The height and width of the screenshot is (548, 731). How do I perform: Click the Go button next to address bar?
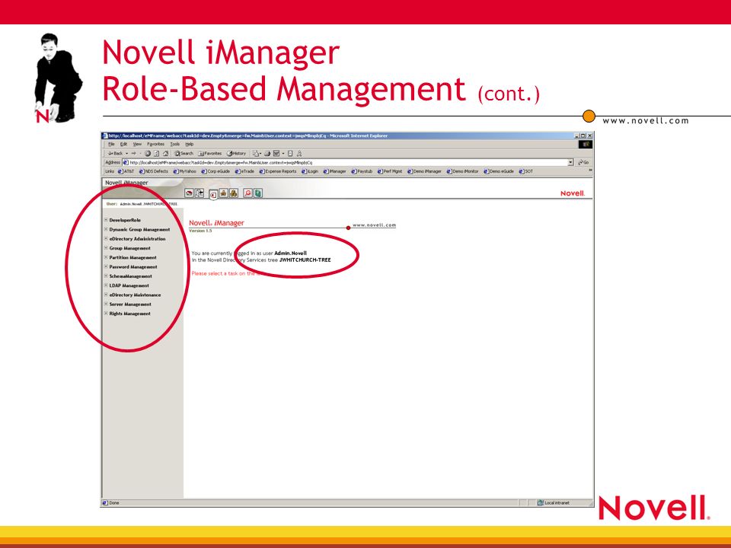point(583,163)
